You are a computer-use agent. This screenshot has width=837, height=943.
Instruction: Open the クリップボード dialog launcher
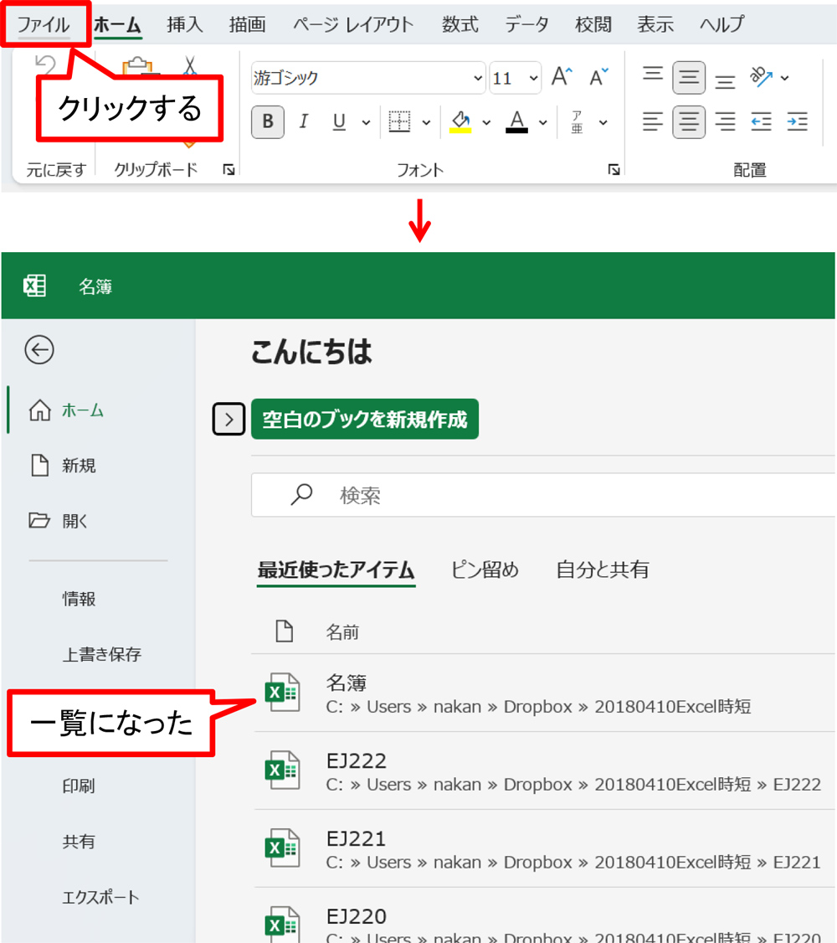click(229, 170)
